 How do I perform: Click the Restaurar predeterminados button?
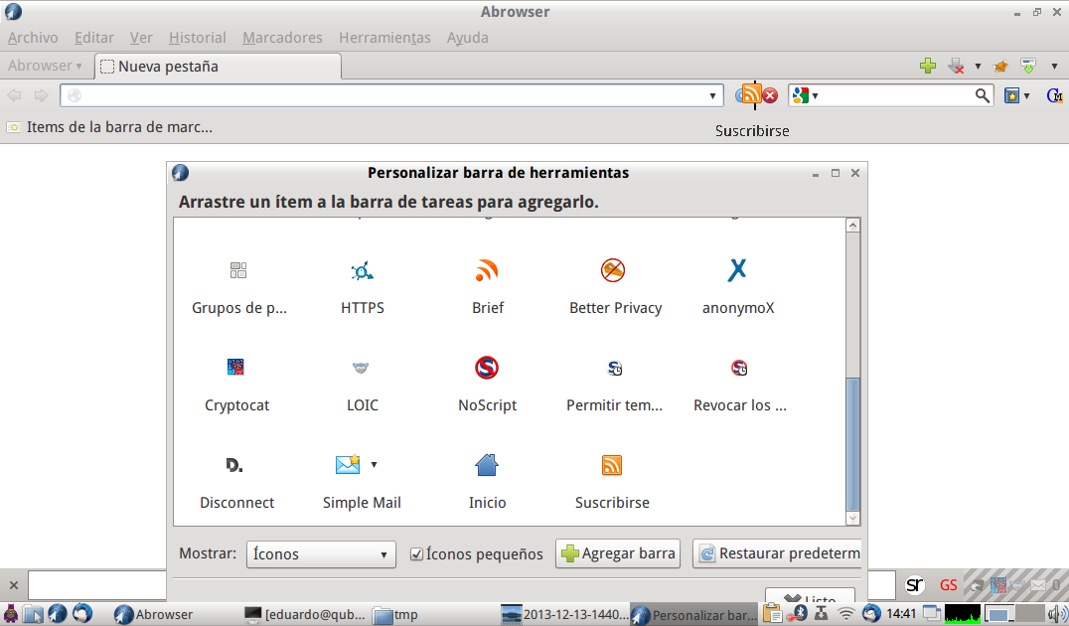(x=778, y=554)
